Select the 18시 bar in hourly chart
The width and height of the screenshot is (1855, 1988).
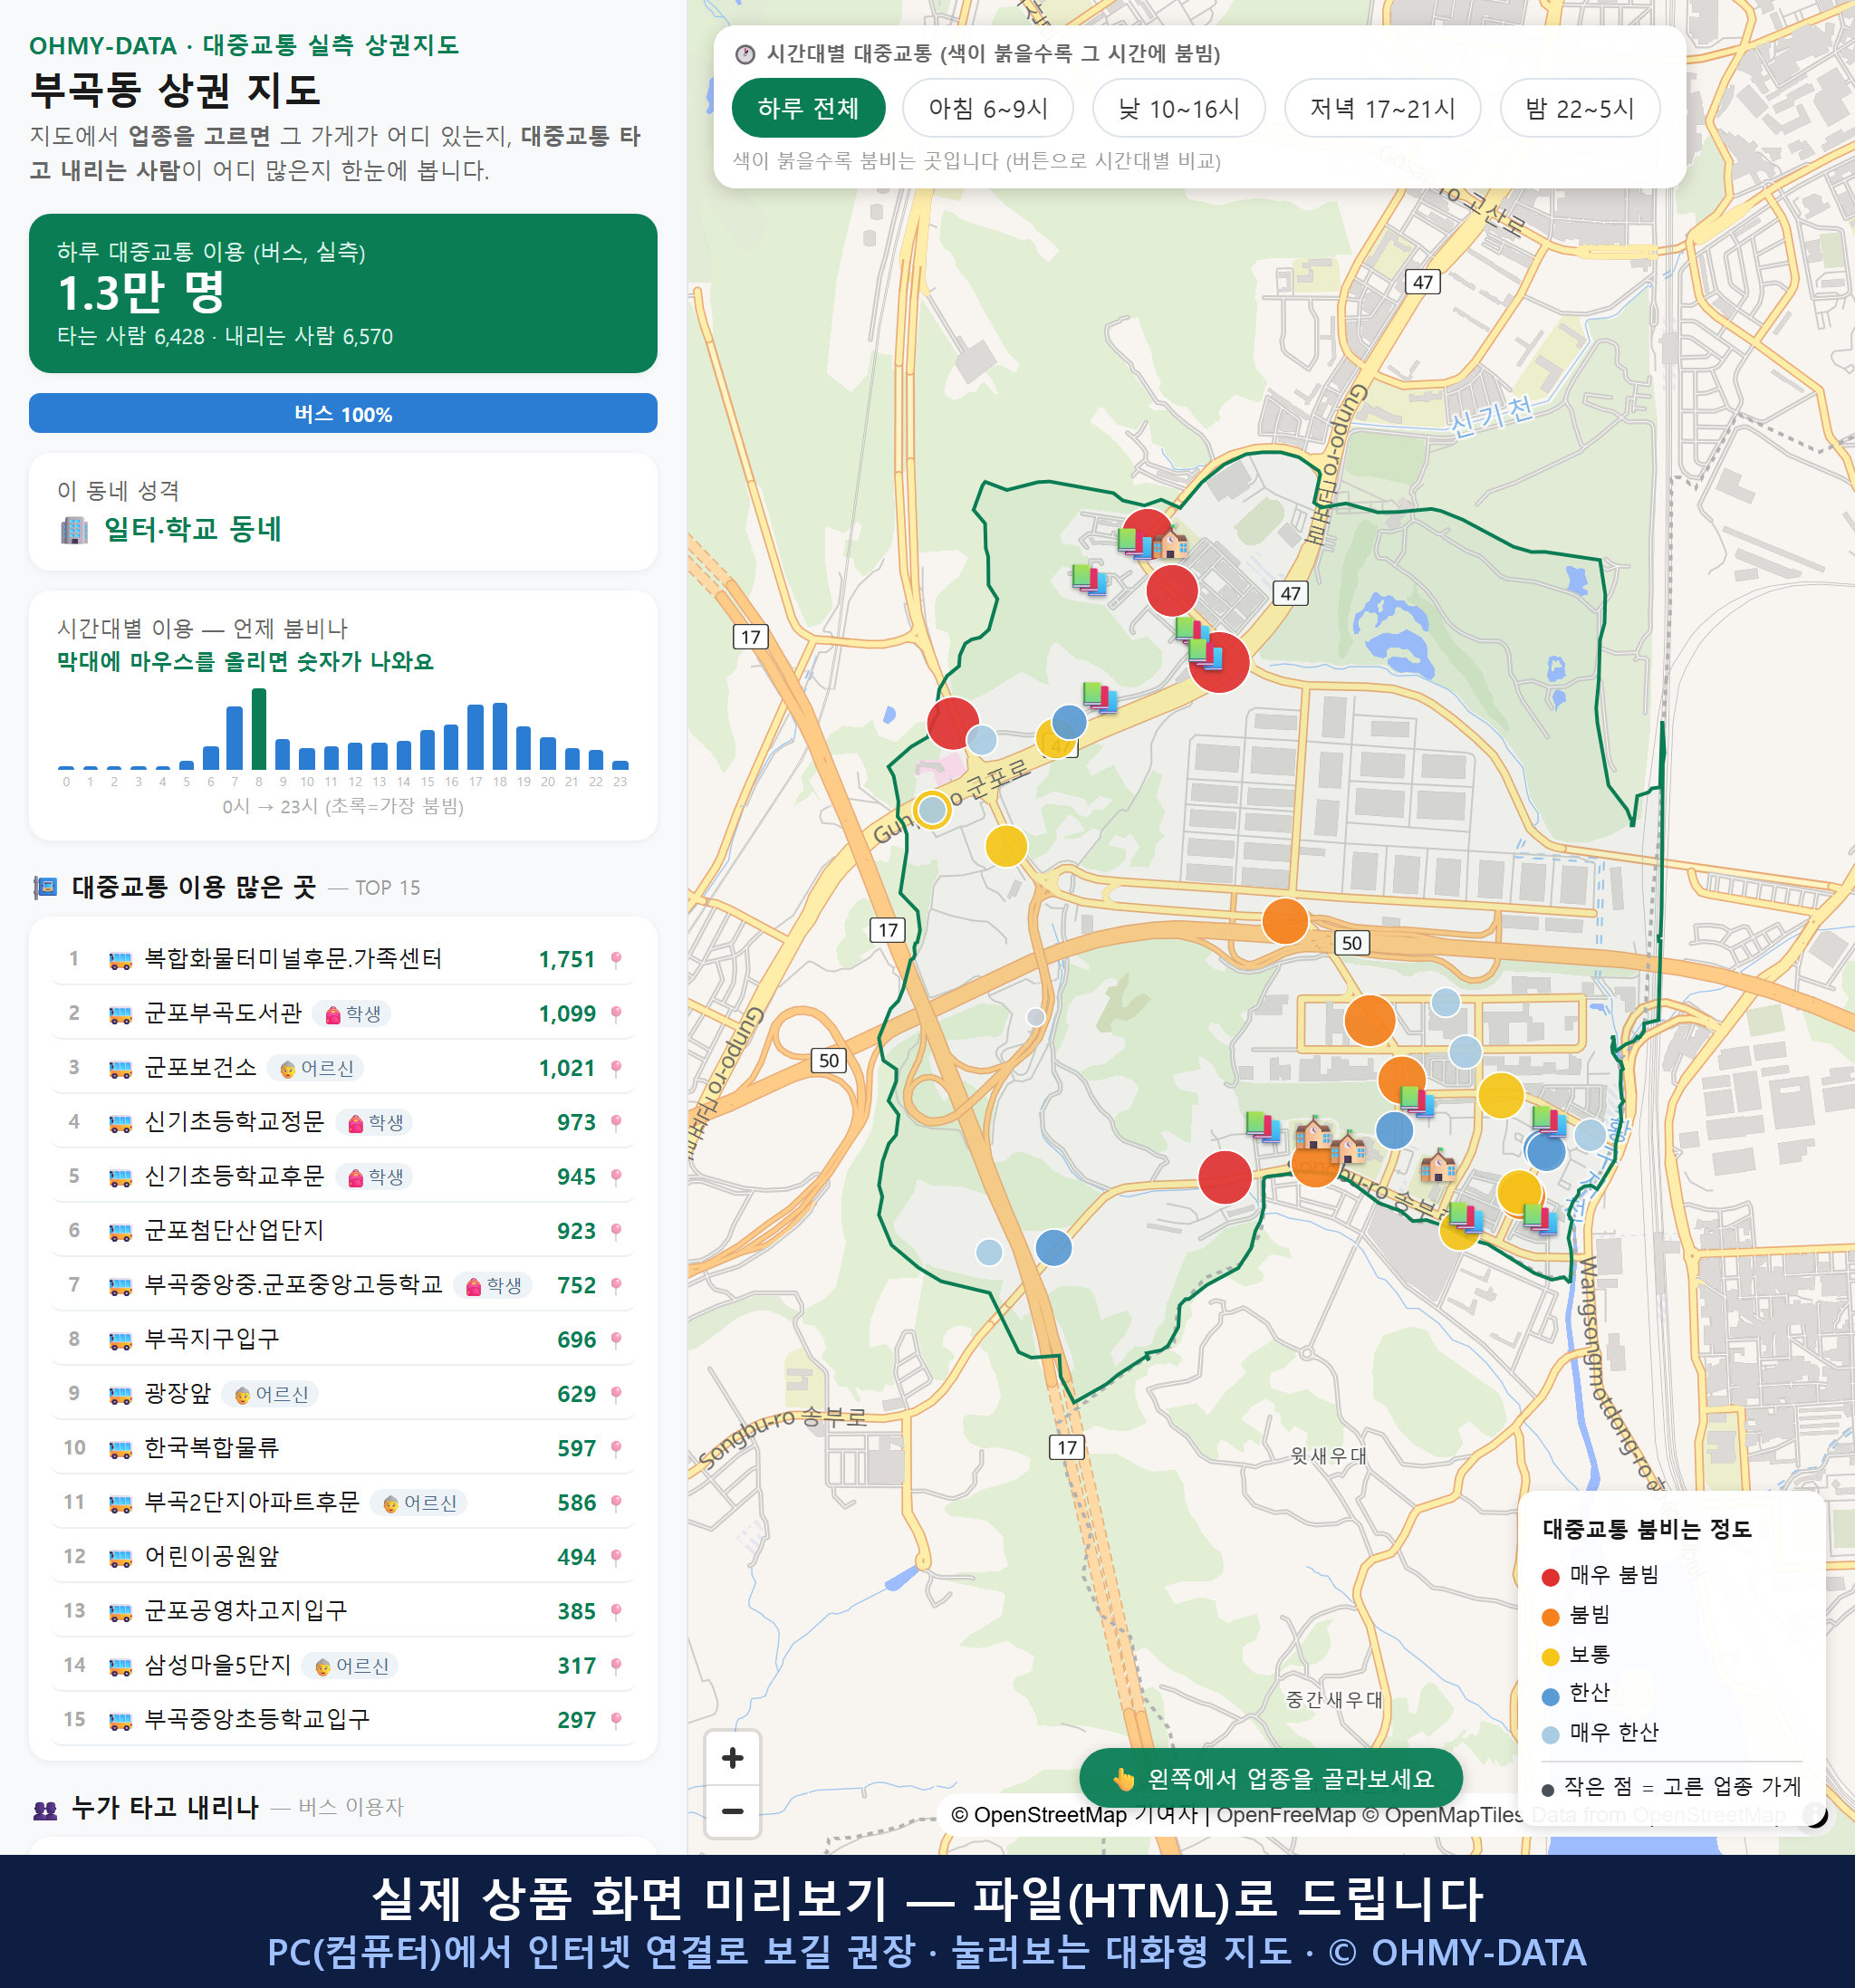click(x=500, y=736)
